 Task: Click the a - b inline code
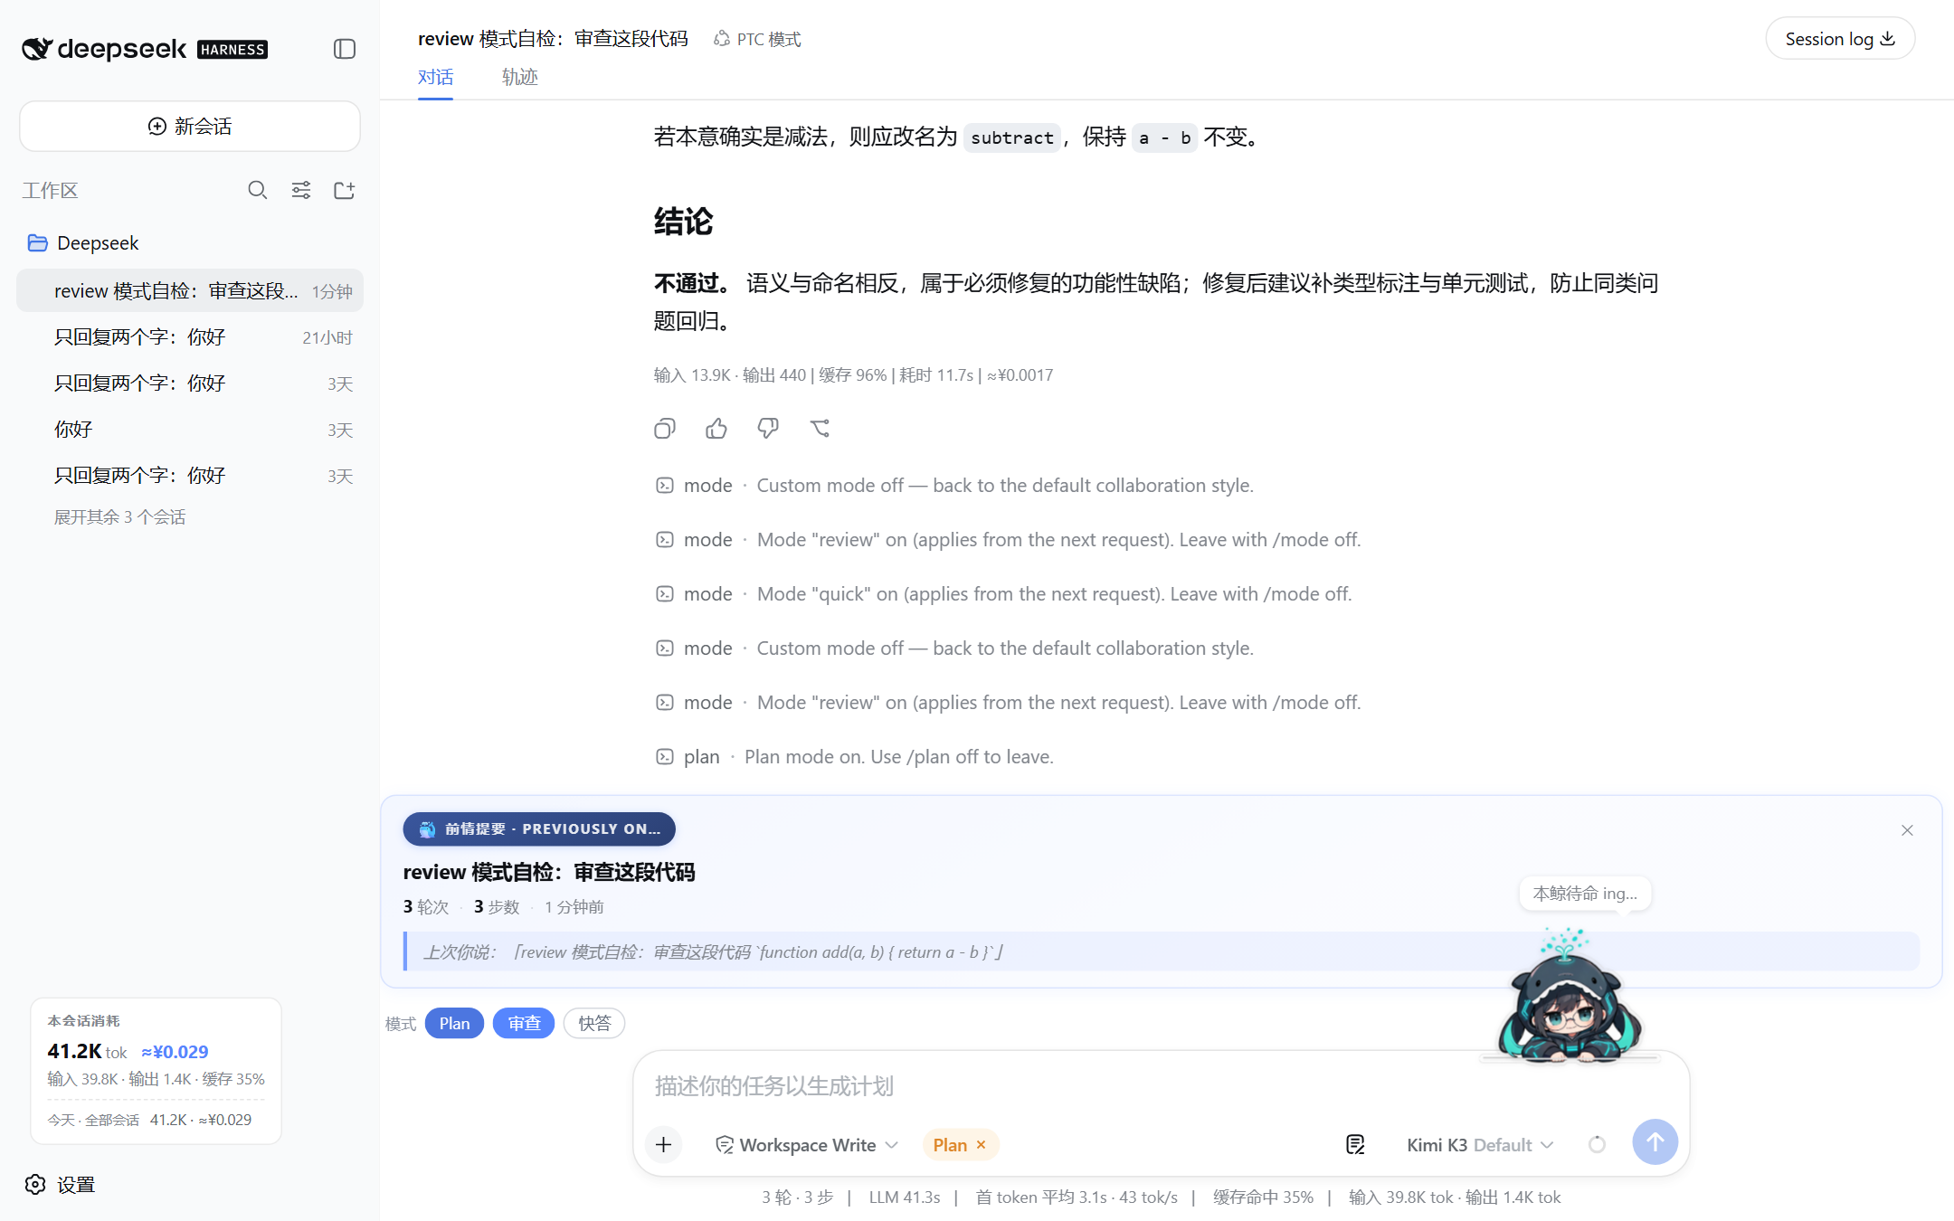pyautogui.click(x=1164, y=137)
